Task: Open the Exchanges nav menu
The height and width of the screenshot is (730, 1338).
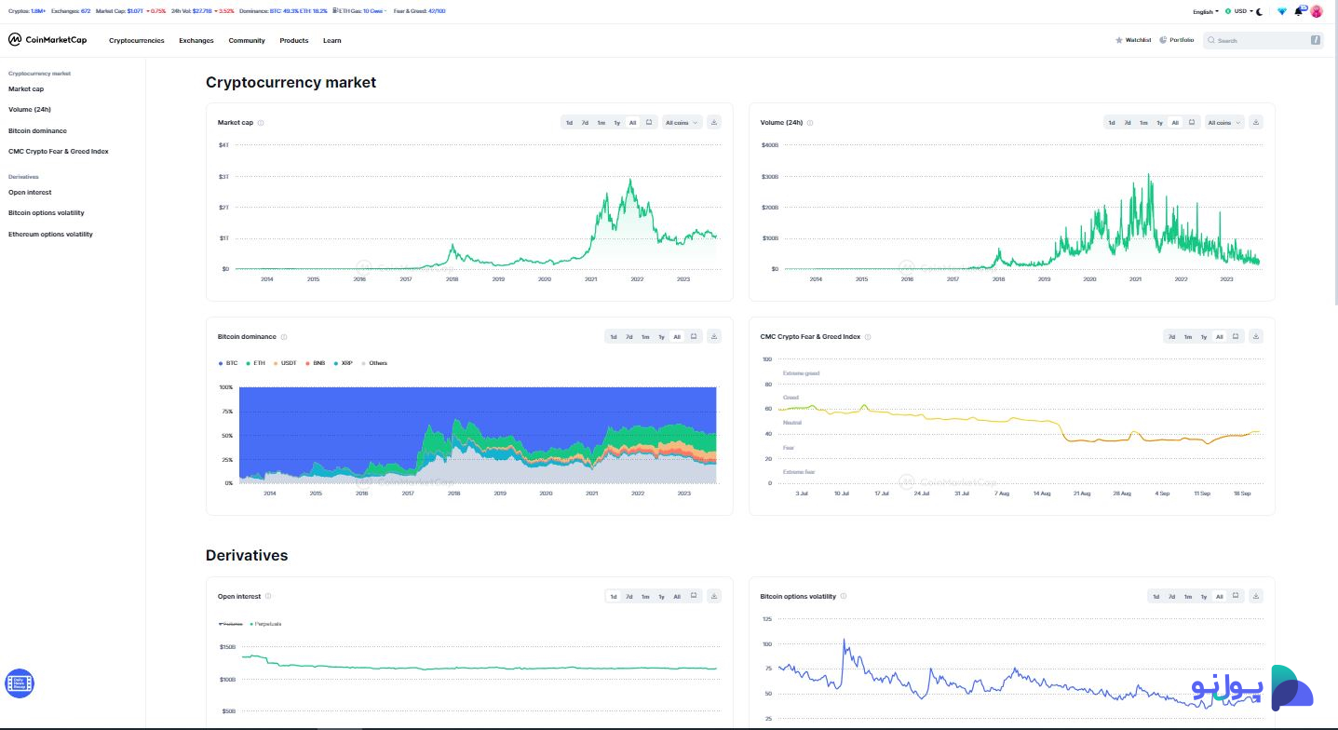Action: tap(196, 40)
